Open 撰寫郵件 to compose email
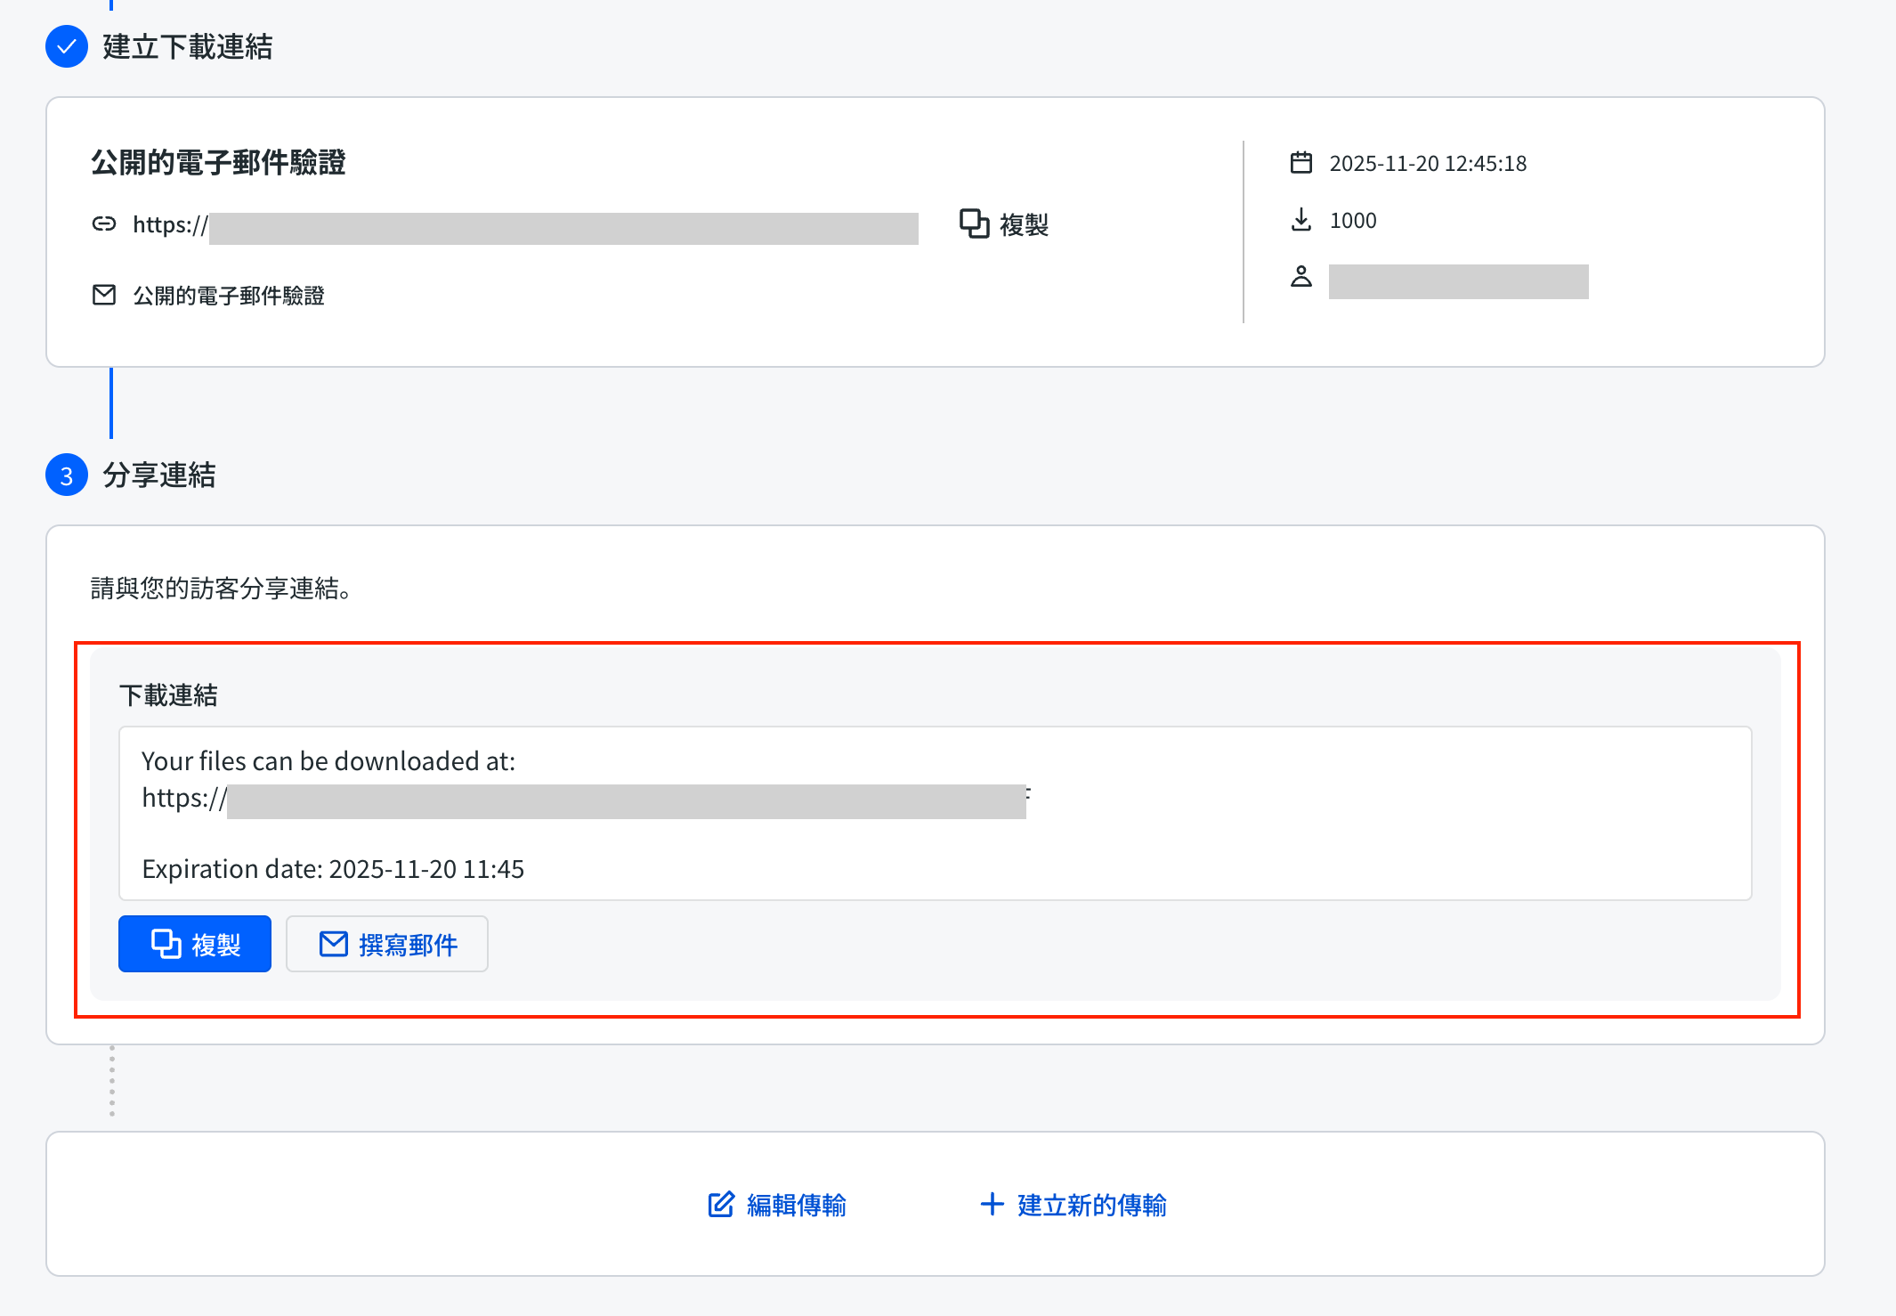The width and height of the screenshot is (1896, 1316). click(x=387, y=944)
